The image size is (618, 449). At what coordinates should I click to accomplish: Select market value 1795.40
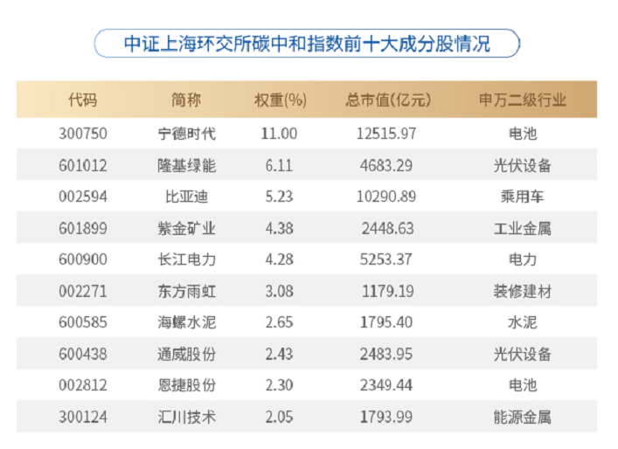coord(386,322)
